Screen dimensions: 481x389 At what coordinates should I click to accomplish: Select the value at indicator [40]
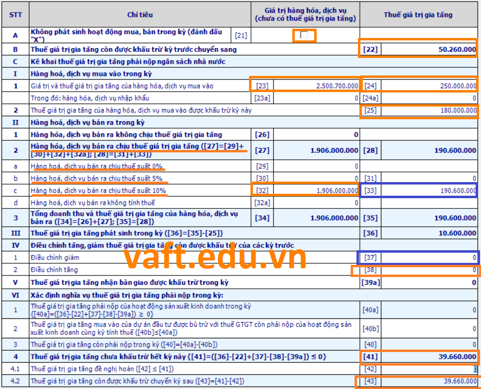point(474,345)
